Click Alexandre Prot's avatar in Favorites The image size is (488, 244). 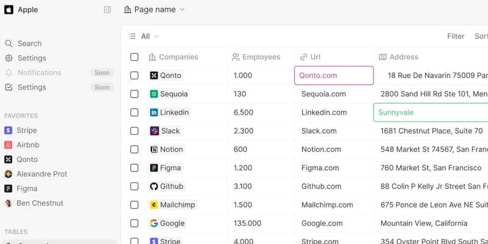pos(8,174)
